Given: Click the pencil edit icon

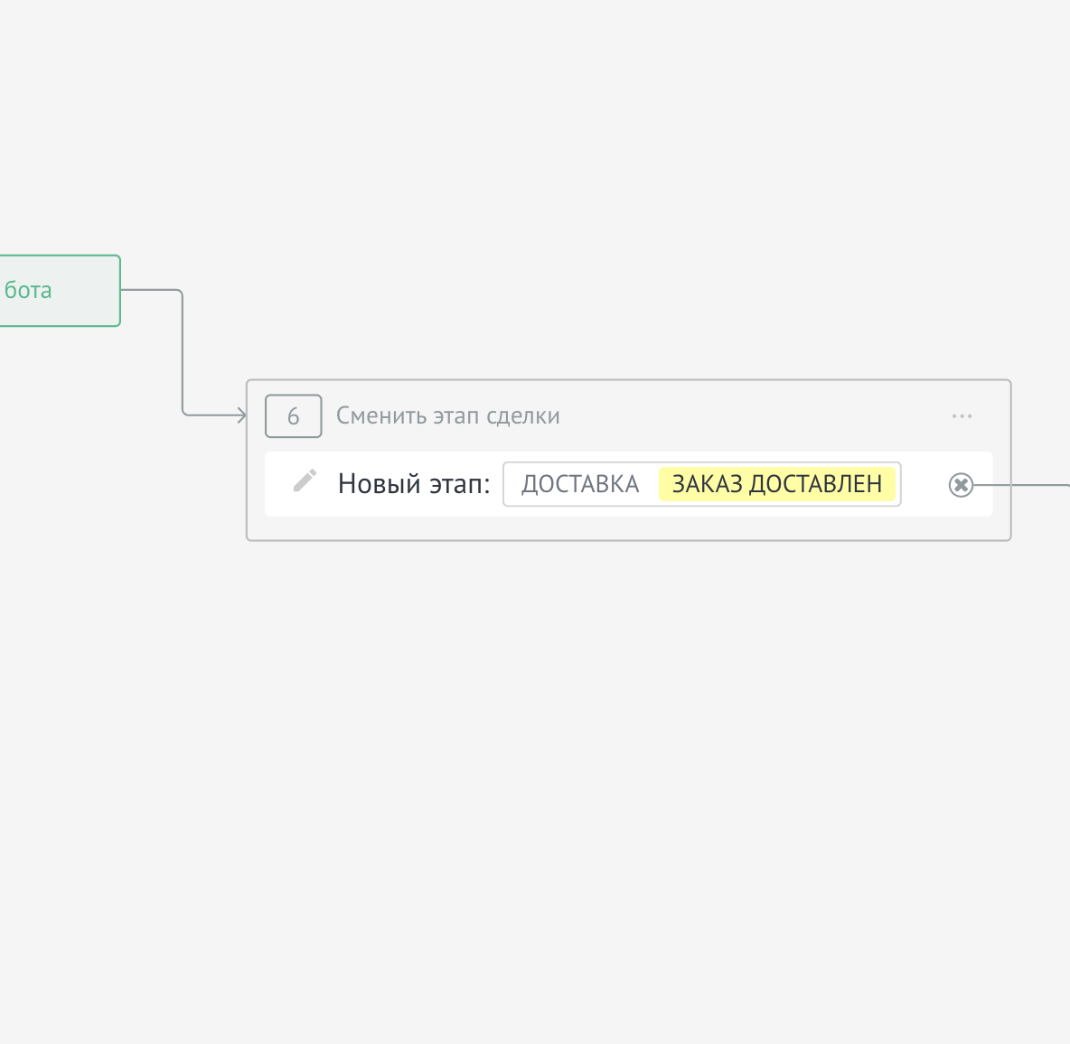Looking at the screenshot, I should [x=305, y=481].
